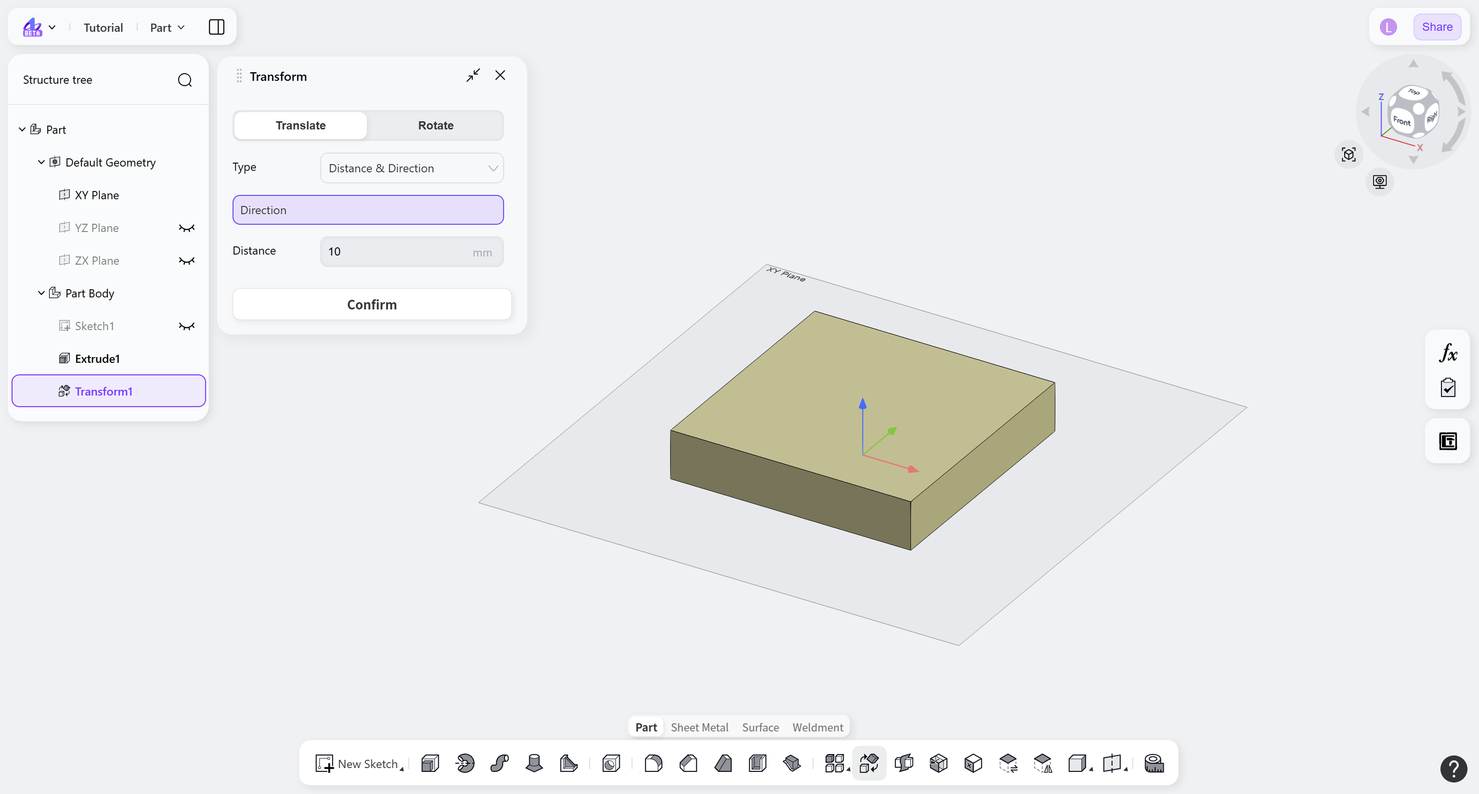Screen dimensions: 1479x794
Task: Open the display settings monitor icon
Action: coord(1380,182)
